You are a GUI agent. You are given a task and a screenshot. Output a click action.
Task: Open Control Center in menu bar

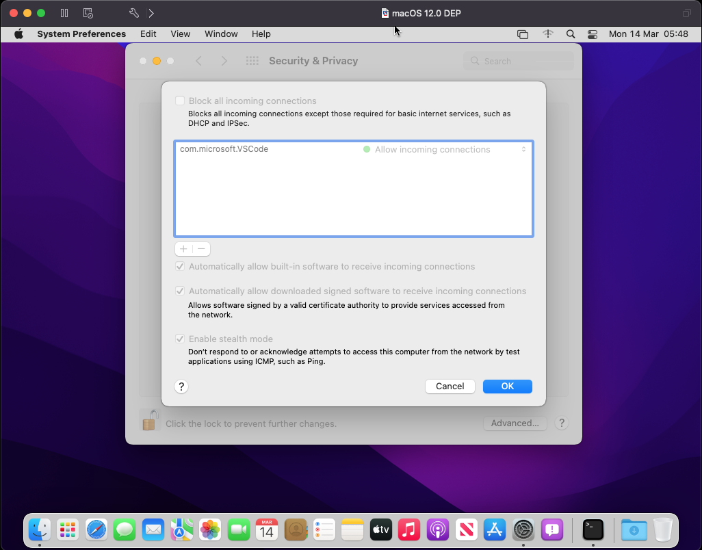point(593,34)
